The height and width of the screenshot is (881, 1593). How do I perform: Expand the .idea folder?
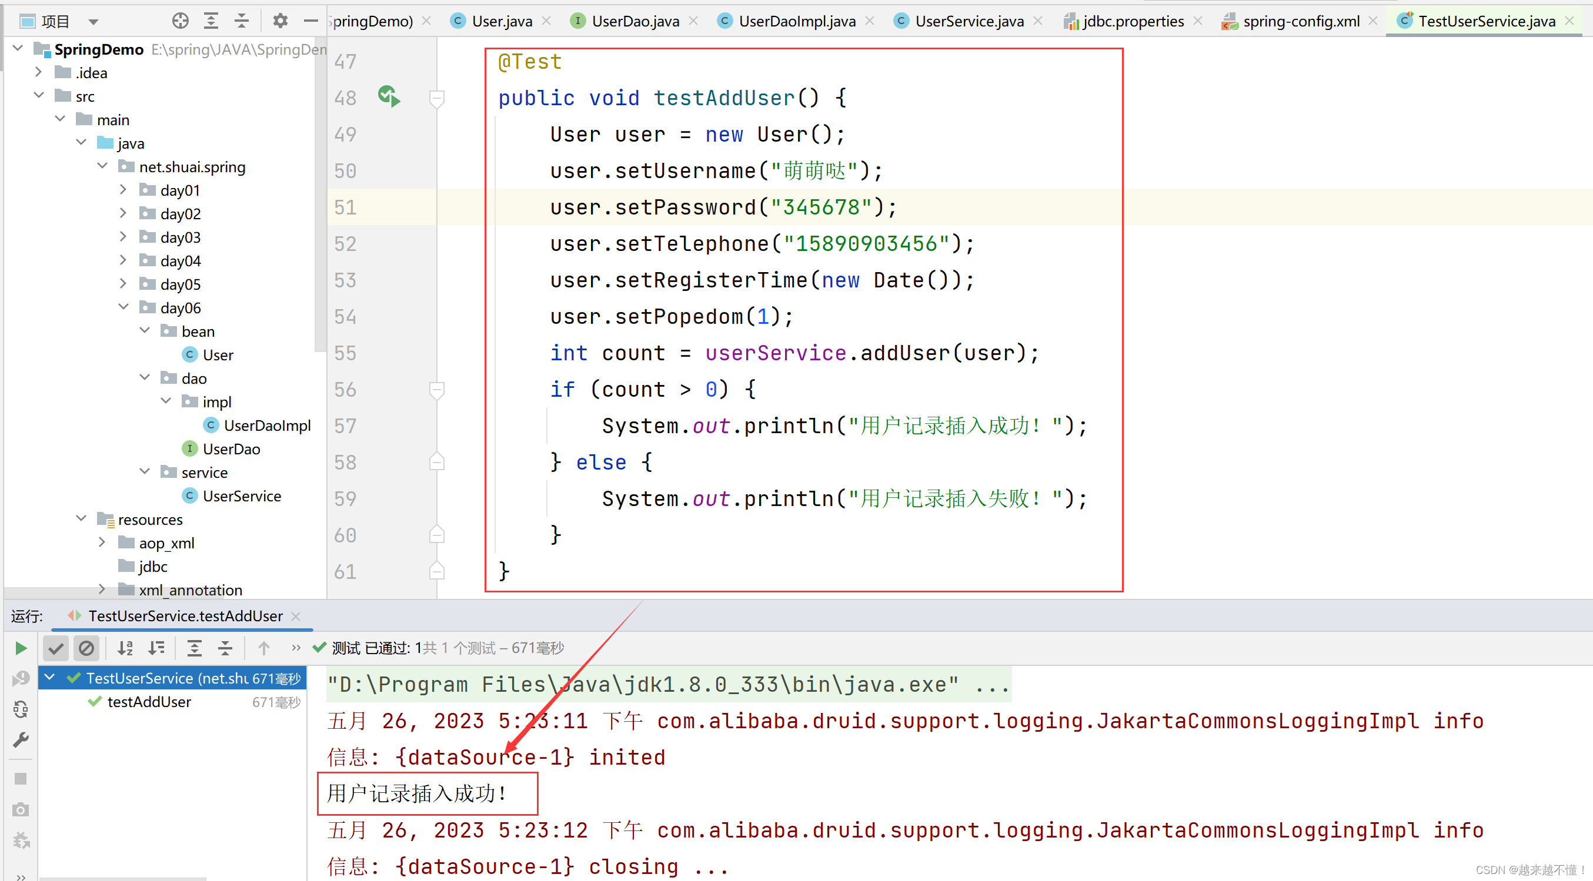[x=39, y=72]
